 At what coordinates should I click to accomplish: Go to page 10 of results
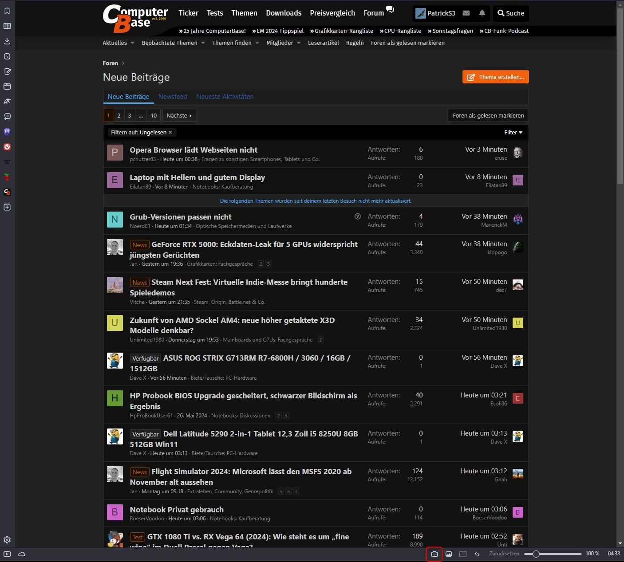click(154, 115)
